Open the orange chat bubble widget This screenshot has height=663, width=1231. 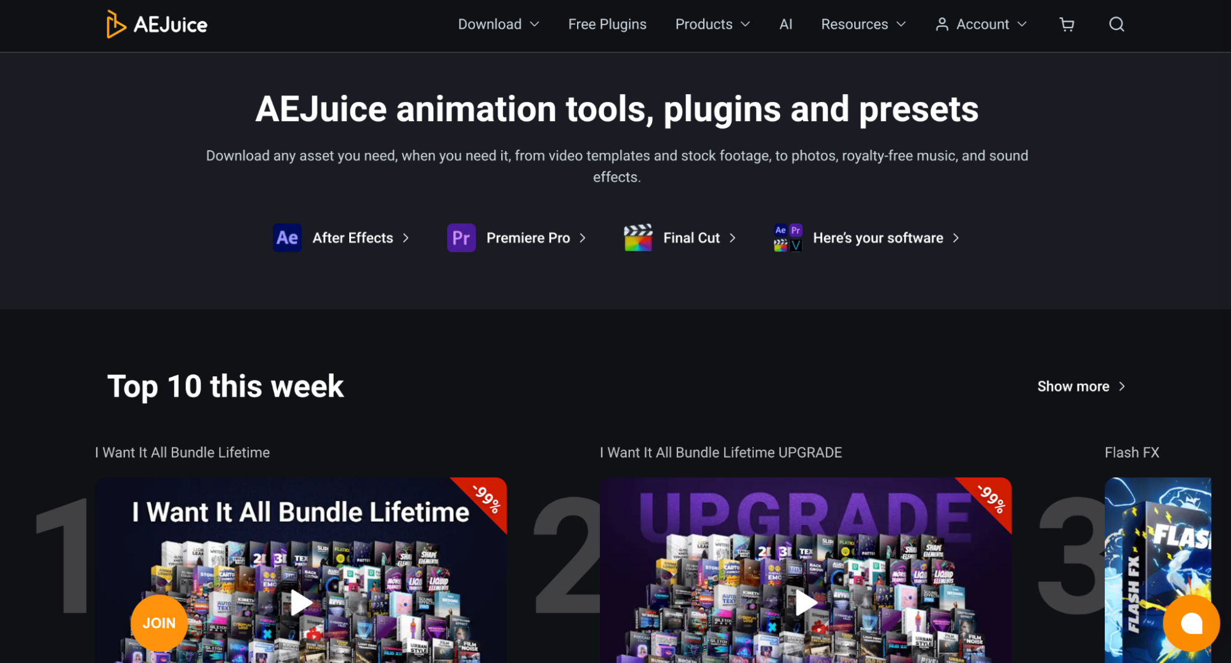pyautogui.click(x=1191, y=623)
